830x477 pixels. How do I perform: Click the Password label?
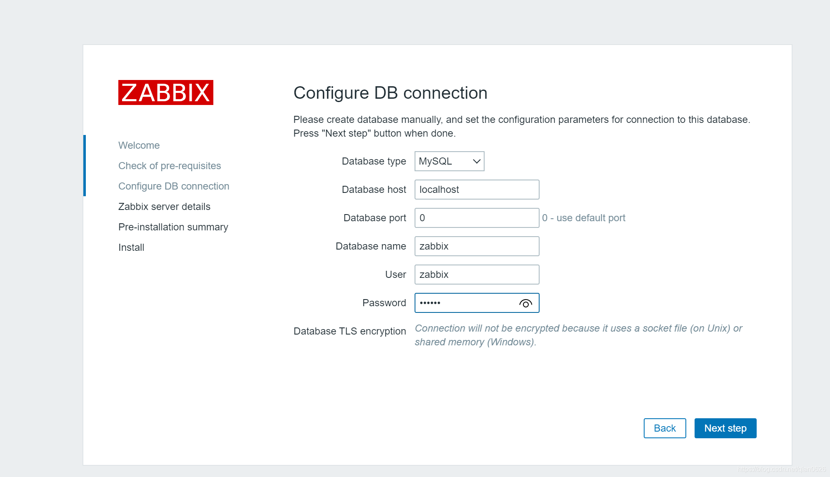[384, 303]
